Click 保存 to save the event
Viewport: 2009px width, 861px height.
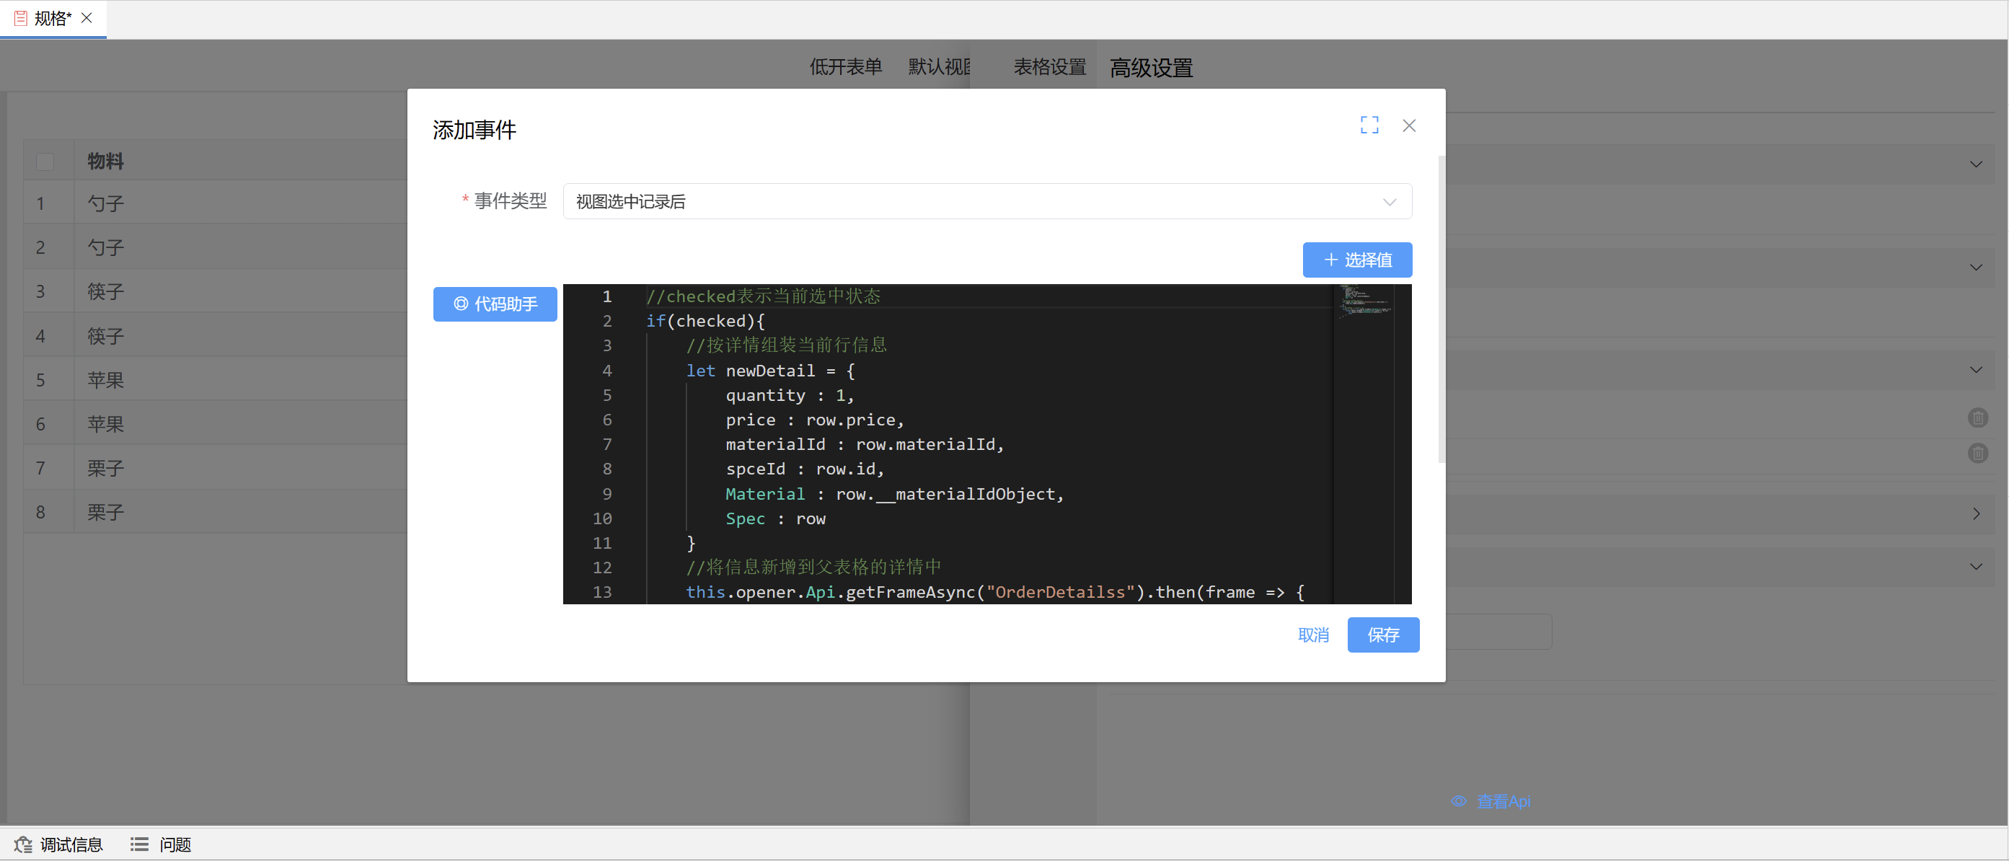coord(1383,635)
